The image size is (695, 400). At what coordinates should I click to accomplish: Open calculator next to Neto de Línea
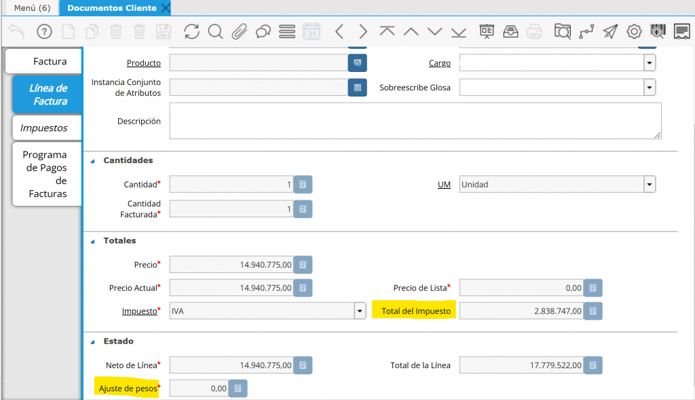coord(303,365)
